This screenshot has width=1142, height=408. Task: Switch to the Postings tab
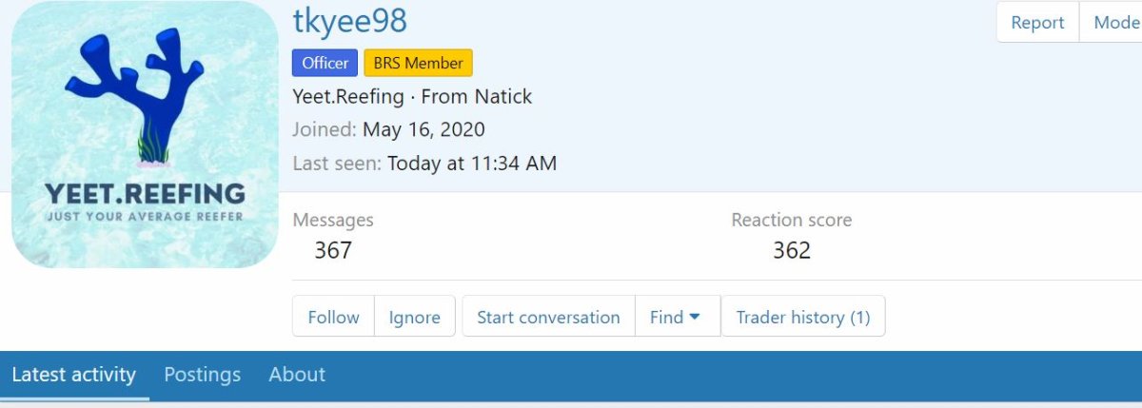(x=202, y=375)
